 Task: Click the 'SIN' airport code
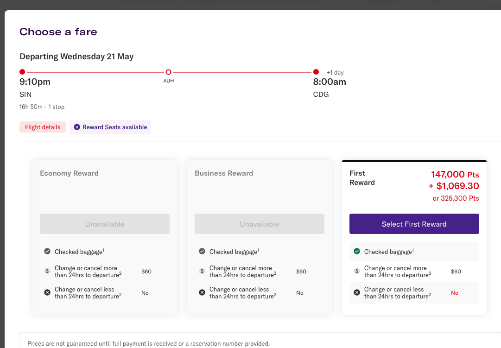pyautogui.click(x=25, y=95)
